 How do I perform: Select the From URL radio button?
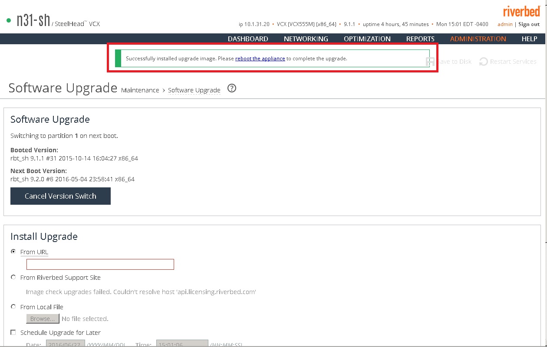click(x=13, y=252)
